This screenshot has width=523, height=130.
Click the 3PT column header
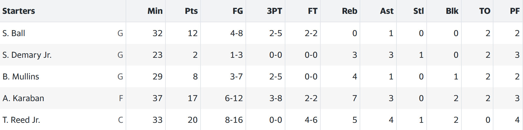pos(274,11)
